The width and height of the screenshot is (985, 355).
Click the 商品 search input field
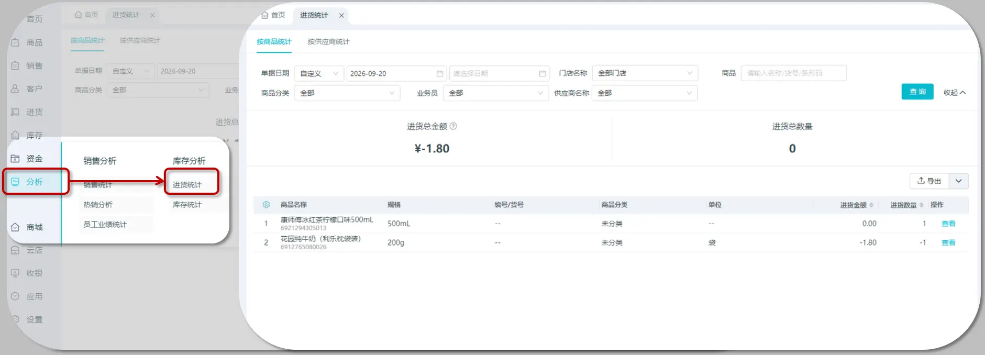(x=793, y=73)
